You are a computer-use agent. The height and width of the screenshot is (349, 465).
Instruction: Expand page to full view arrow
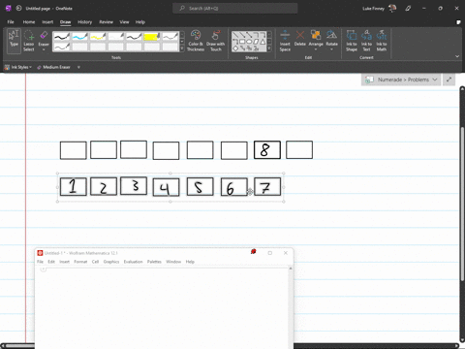click(449, 79)
